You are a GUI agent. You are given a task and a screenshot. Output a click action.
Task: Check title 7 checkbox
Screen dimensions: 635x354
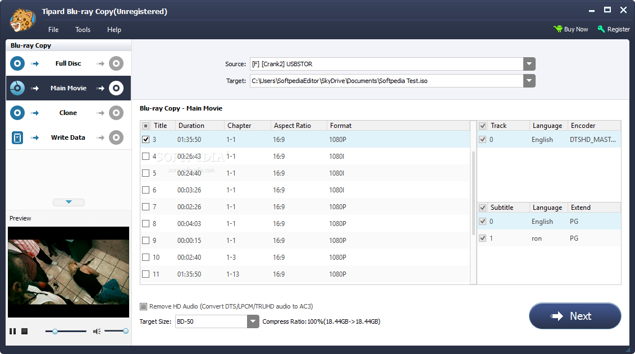tap(146, 207)
